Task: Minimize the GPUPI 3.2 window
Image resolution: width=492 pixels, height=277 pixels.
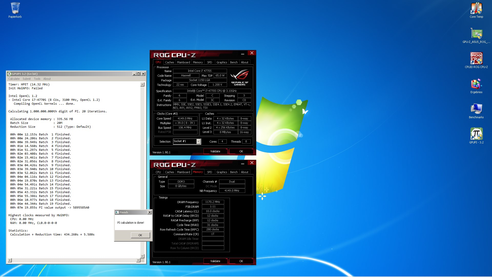Action: click(x=134, y=74)
